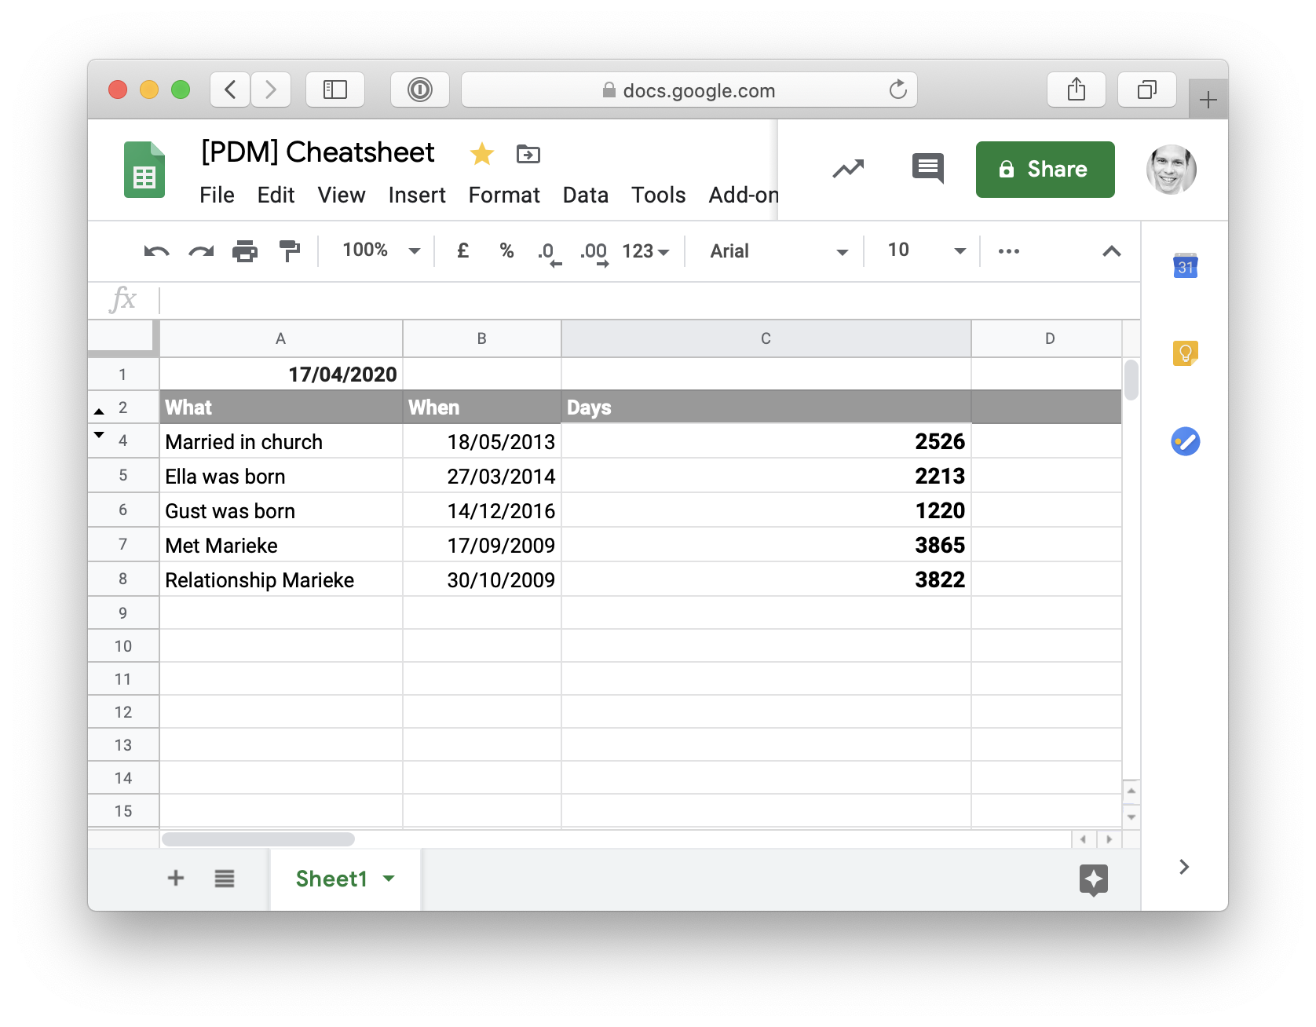Open the comment history icon
1316x1027 pixels.
click(x=927, y=169)
